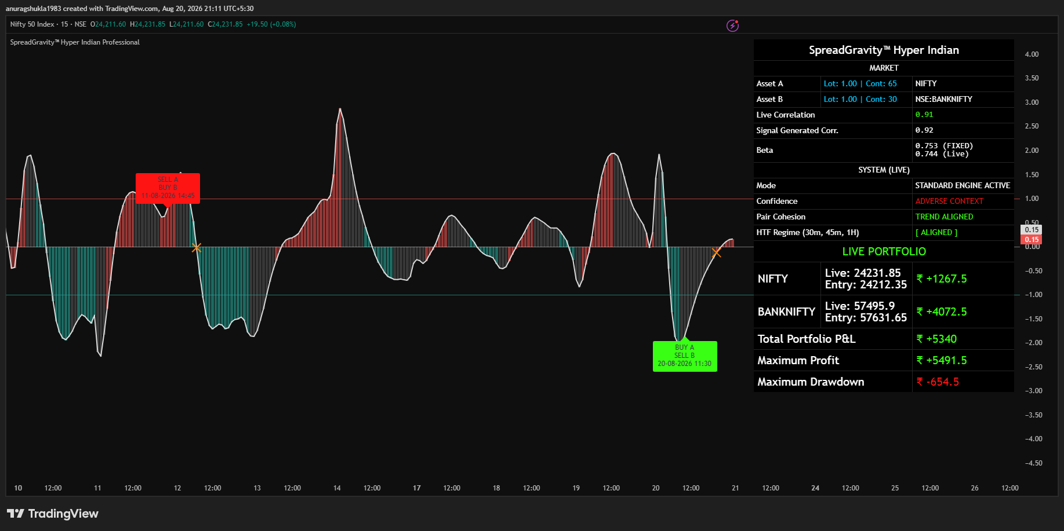The image size is (1064, 531).
Task: Click the date label 17 on the time axis
Action: click(416, 488)
